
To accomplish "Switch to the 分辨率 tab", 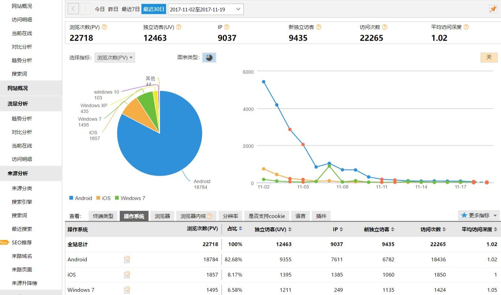I will coord(230,216).
